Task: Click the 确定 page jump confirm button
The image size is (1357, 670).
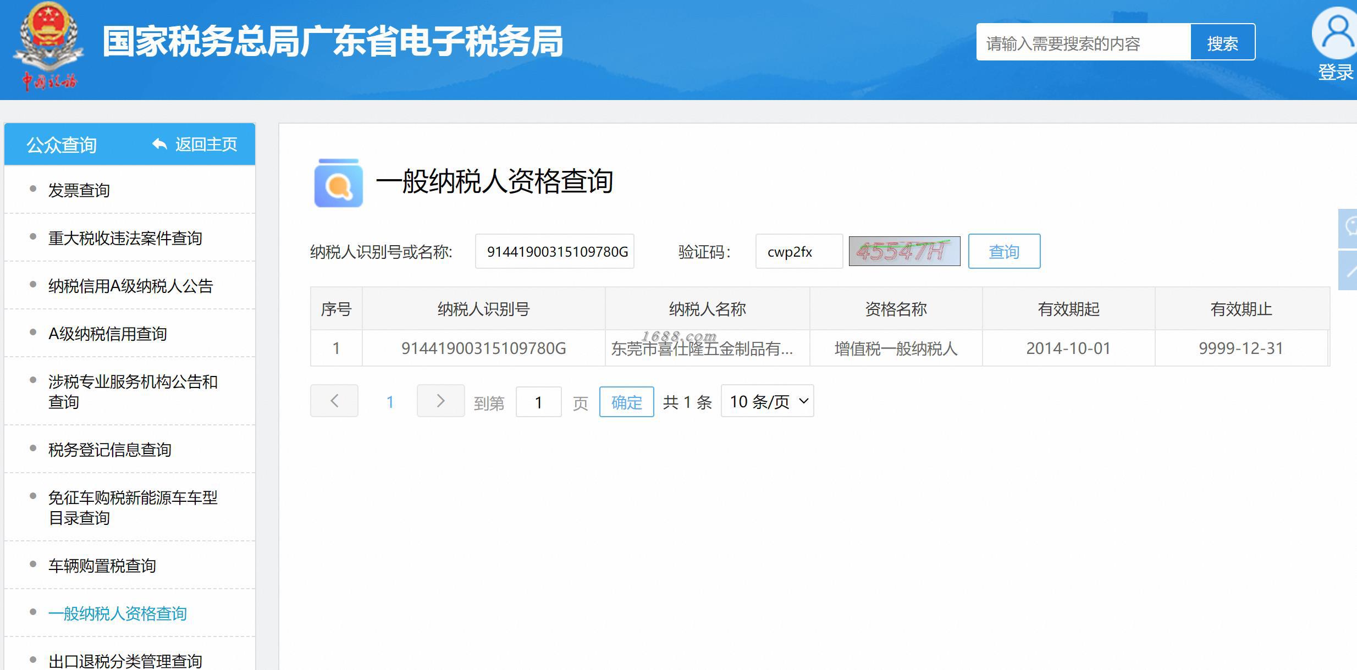Action: tap(626, 402)
